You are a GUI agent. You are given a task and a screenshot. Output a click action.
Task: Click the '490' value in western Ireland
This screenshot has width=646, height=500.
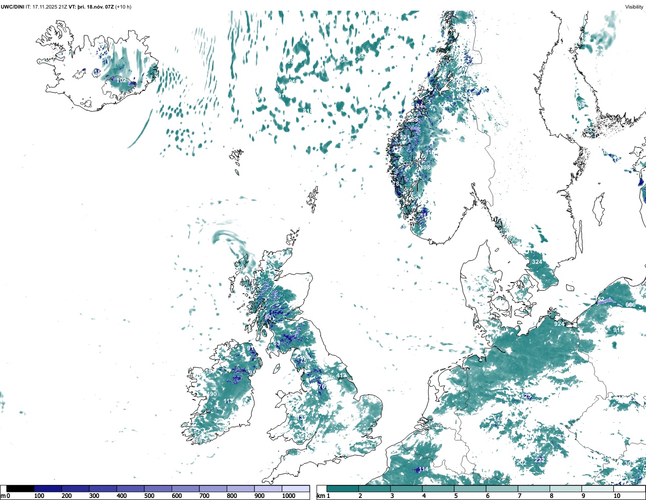click(x=211, y=395)
